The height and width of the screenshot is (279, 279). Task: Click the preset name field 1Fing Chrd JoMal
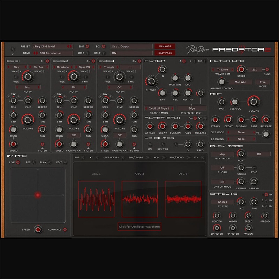pos(52,46)
